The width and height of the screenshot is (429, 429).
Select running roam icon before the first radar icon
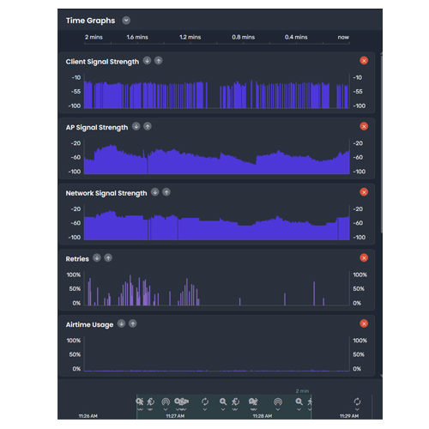(x=150, y=402)
